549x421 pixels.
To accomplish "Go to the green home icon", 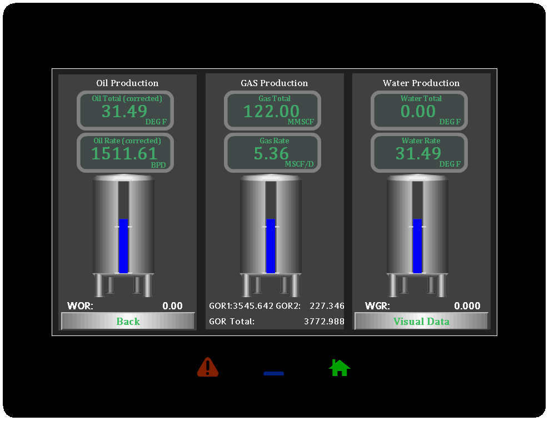I will [340, 368].
